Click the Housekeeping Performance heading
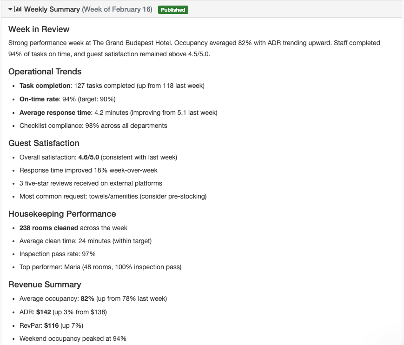This screenshot has width=404, height=345. pos(62,214)
